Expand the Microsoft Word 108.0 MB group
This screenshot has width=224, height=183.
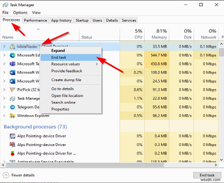[x=4, y=72]
